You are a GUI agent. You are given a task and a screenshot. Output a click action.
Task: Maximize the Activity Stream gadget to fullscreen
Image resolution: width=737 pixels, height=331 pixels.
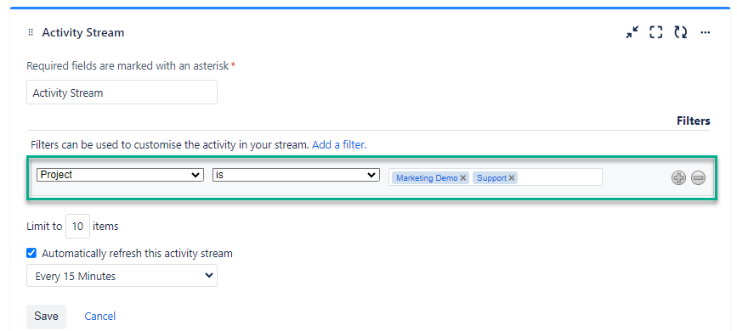click(655, 32)
